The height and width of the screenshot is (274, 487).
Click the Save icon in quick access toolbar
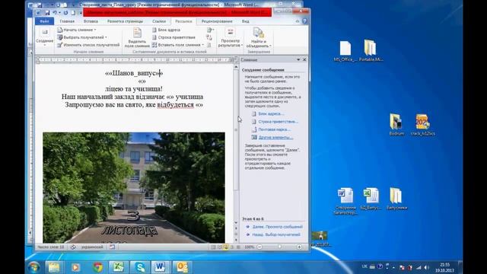47,13
